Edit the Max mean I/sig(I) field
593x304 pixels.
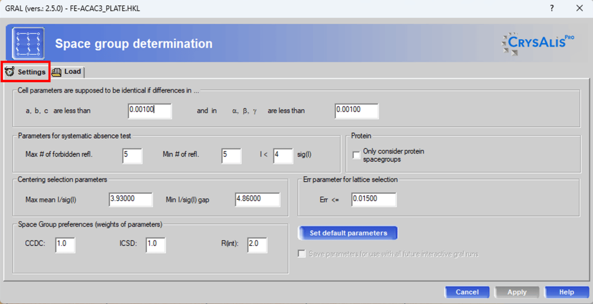[131, 199]
